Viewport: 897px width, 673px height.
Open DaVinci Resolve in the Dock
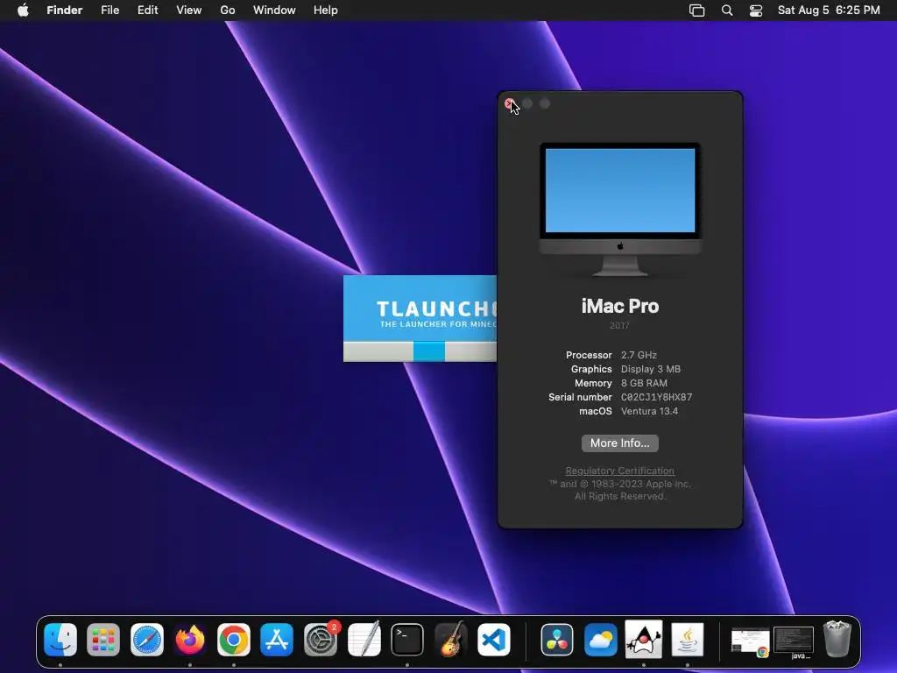coord(557,639)
